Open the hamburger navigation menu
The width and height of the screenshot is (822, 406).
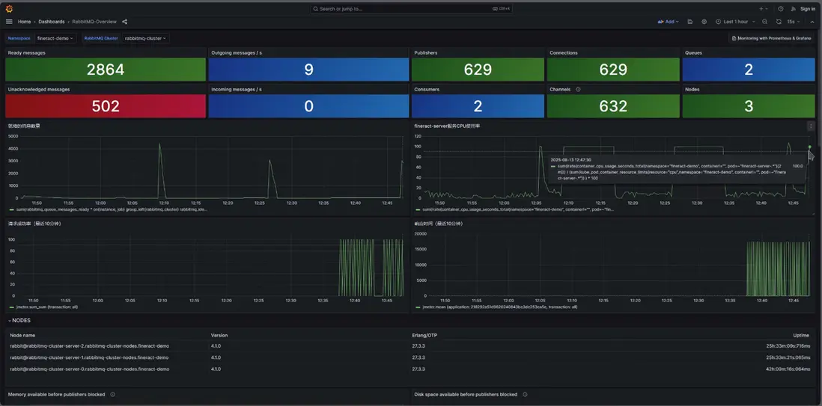(x=9, y=22)
